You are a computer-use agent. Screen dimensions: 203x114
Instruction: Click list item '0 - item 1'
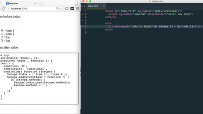[7, 30]
